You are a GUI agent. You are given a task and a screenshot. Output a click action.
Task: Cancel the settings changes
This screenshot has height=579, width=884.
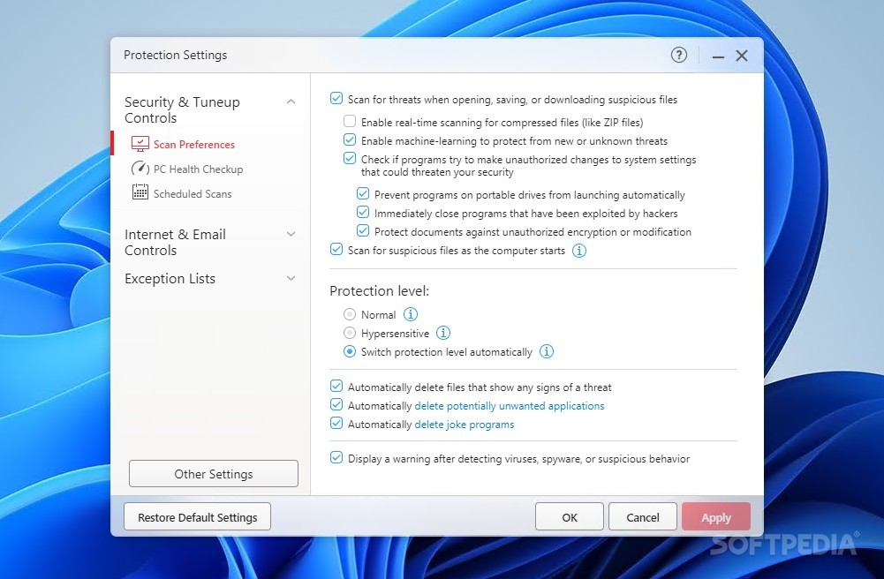(643, 517)
